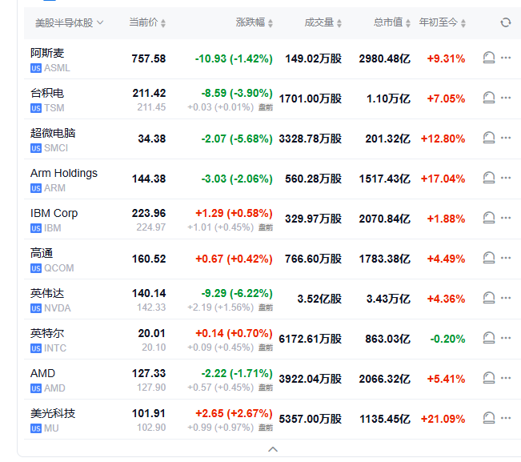The image size is (521, 462).
Task: Open more options for ARM row
Action: point(506,178)
